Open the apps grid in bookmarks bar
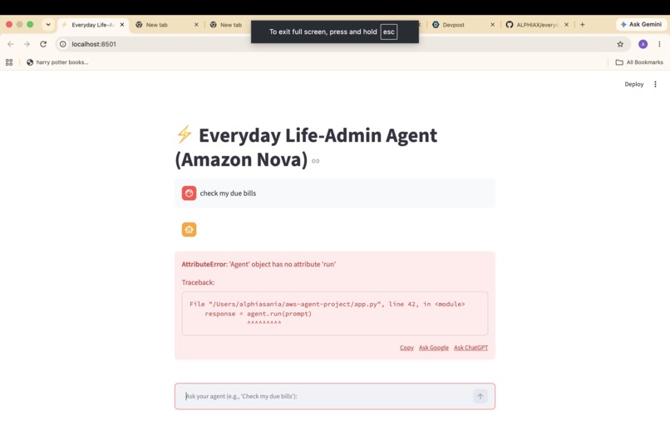This screenshot has width=670, height=435. (9, 62)
